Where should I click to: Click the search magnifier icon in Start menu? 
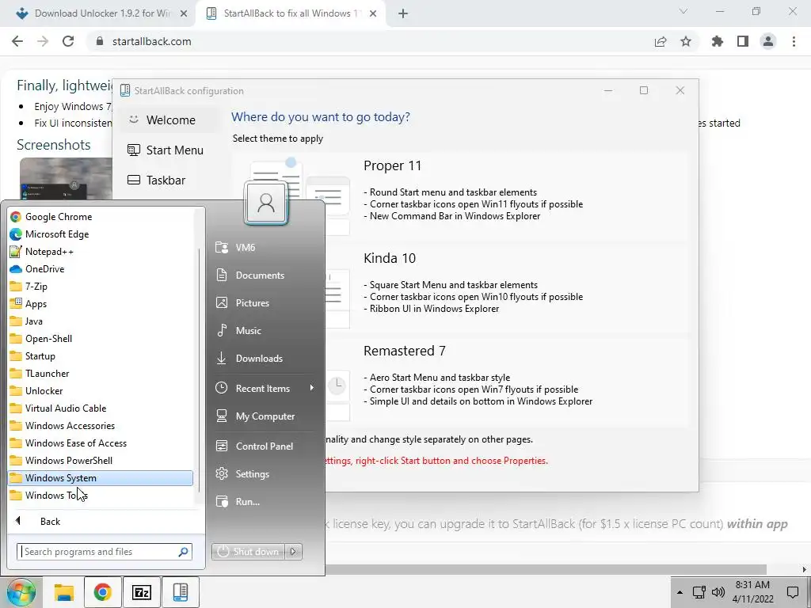183,552
